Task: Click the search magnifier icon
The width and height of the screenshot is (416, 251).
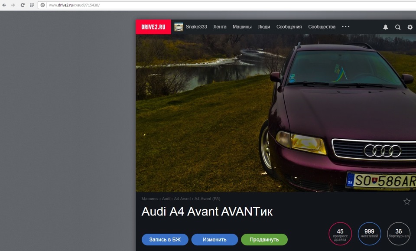Action: pos(398,27)
